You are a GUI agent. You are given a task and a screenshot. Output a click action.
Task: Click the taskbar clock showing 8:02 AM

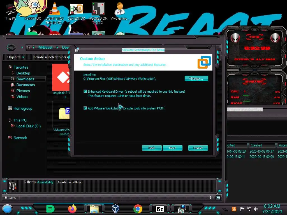(272, 209)
